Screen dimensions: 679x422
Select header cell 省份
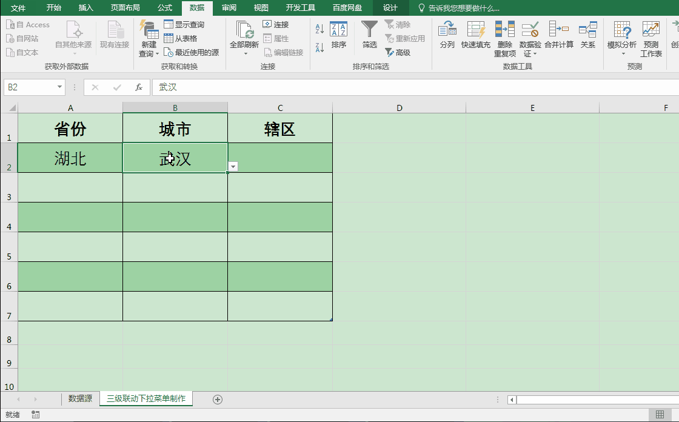[70, 129]
